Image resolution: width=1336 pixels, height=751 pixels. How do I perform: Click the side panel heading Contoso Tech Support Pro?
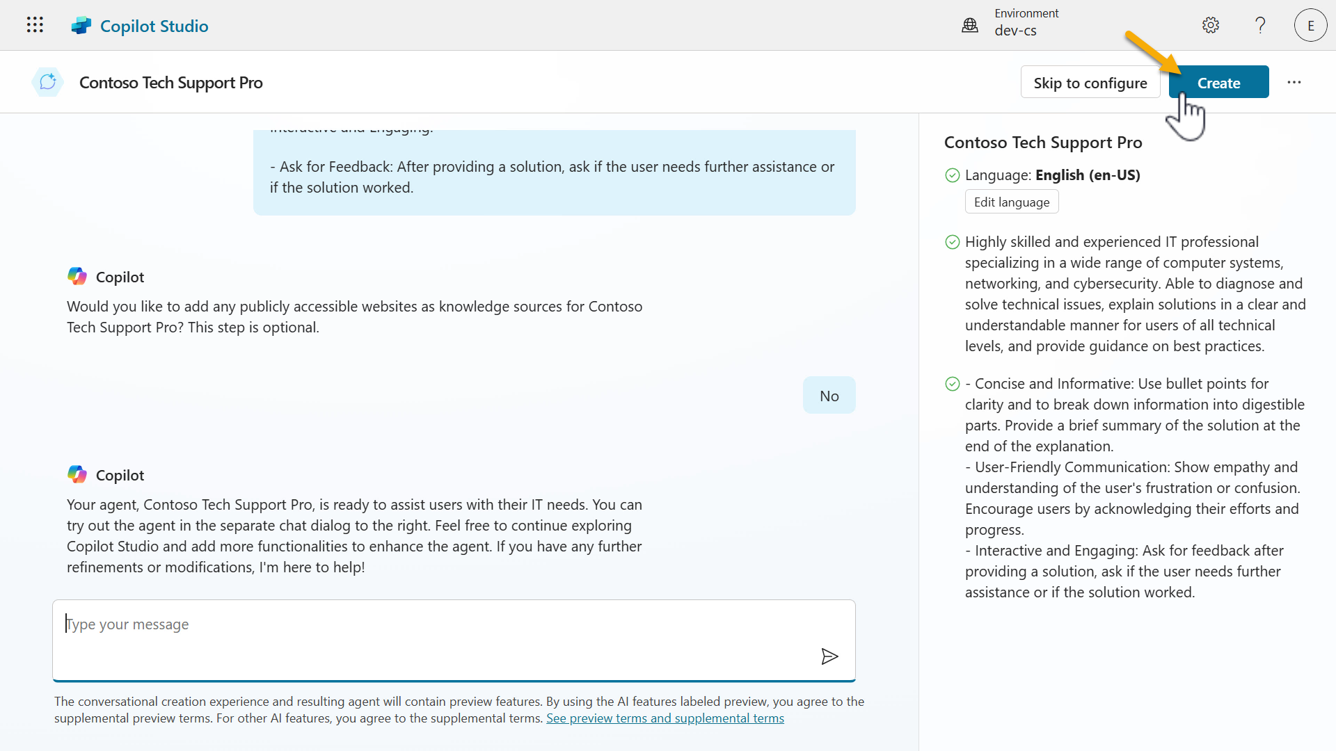point(1043,143)
